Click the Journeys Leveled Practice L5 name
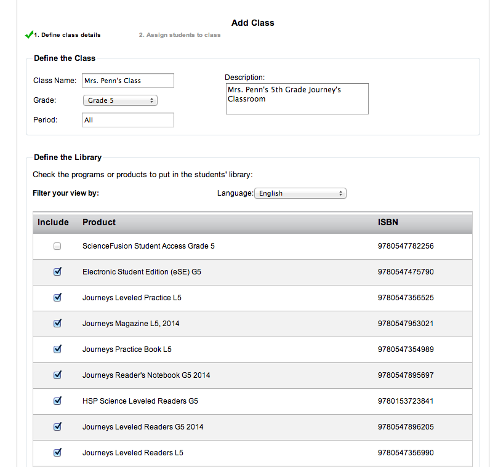 pos(132,298)
